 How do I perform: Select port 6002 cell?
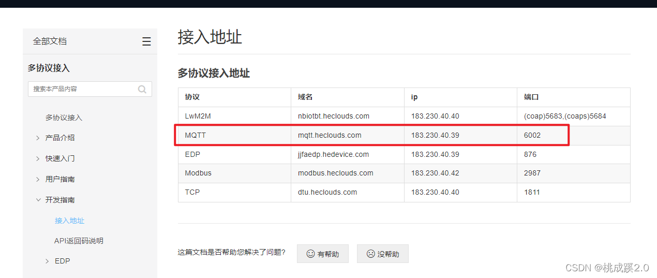pyautogui.click(x=574, y=135)
